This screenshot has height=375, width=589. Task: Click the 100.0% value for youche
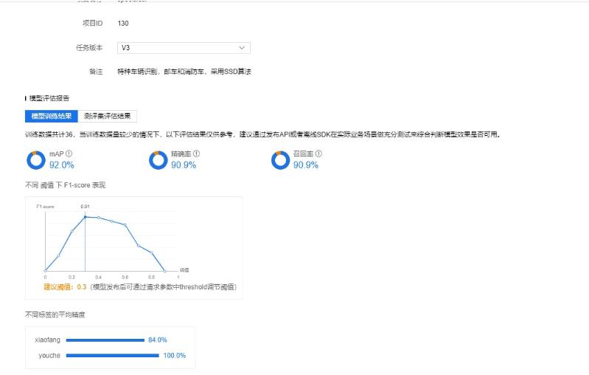[x=174, y=356]
